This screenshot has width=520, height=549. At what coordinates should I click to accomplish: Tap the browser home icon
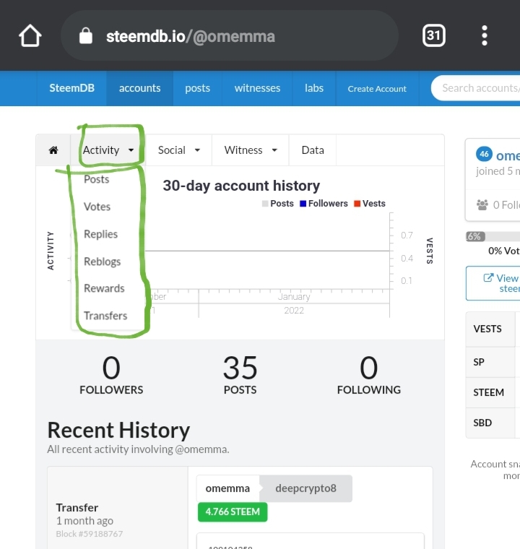click(x=30, y=35)
